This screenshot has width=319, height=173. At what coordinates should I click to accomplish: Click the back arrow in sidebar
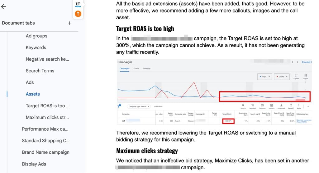pyautogui.click(x=4, y=7)
